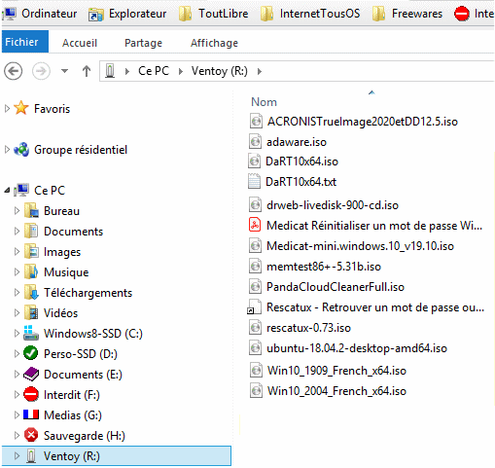The width and height of the screenshot is (495, 468).
Task: Click the red no-entry Inte shortcut icon
Action: pyautogui.click(x=462, y=14)
